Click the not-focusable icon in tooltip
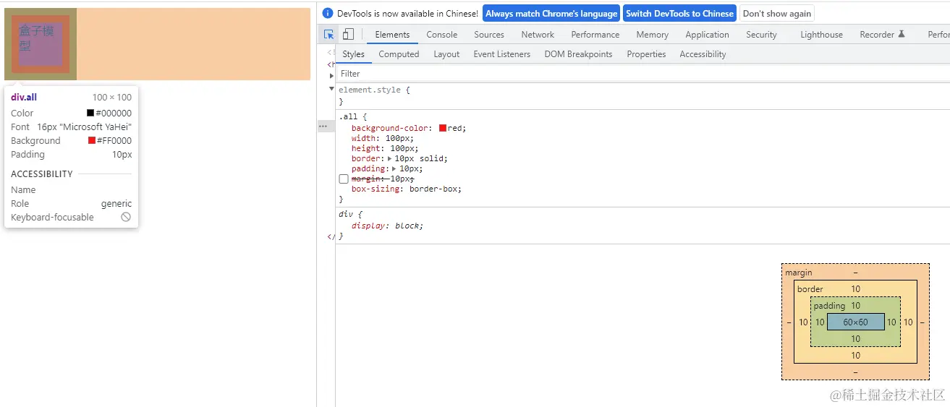Screen dimensions: 950x407 [x=126, y=217]
